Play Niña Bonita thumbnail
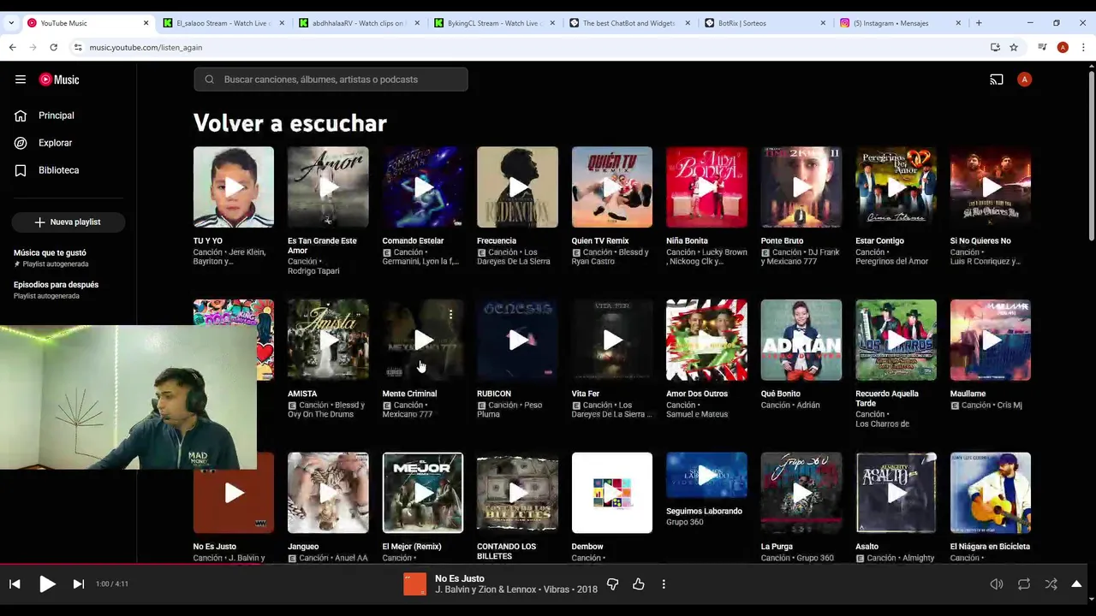Image resolution: width=1096 pixels, height=616 pixels. pyautogui.click(x=706, y=187)
